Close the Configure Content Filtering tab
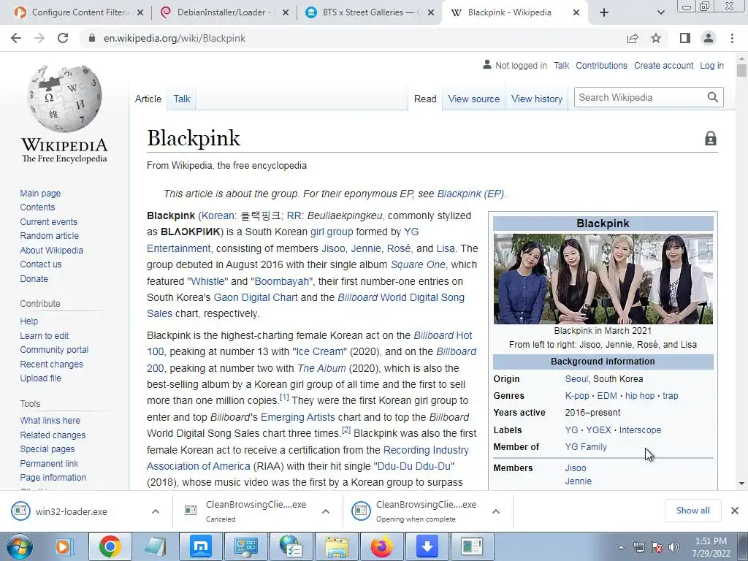 (x=140, y=12)
